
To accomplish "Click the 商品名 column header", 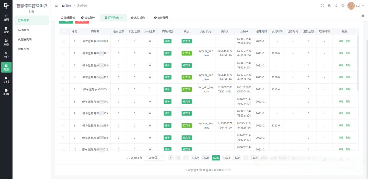I will 95,31.
